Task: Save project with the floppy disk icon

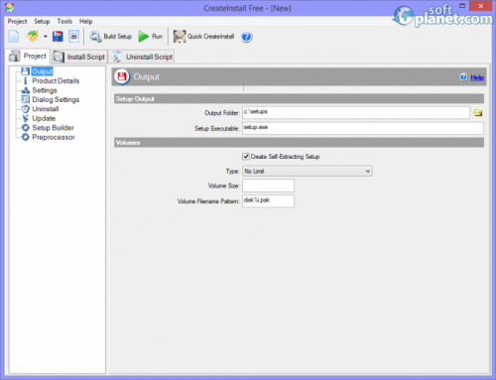Action: click(x=58, y=37)
